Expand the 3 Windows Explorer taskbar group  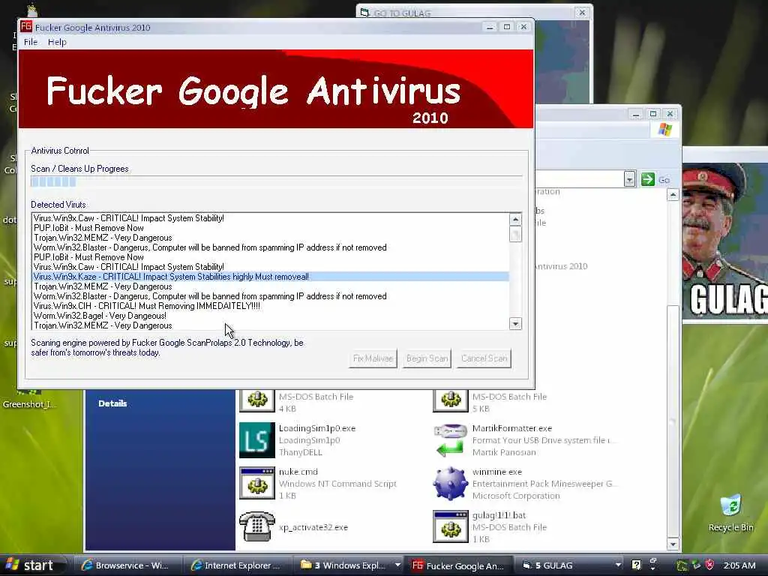click(397, 565)
